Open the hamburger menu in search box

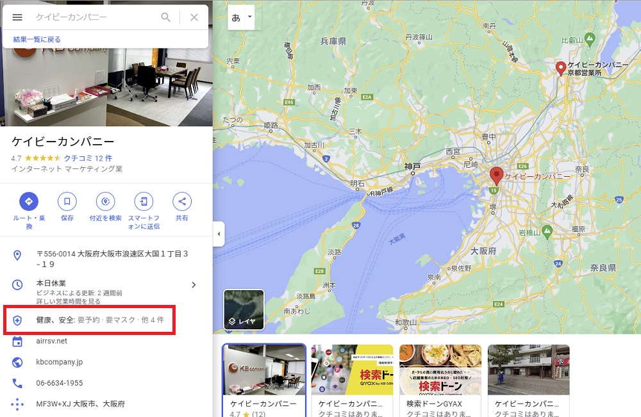[x=17, y=17]
